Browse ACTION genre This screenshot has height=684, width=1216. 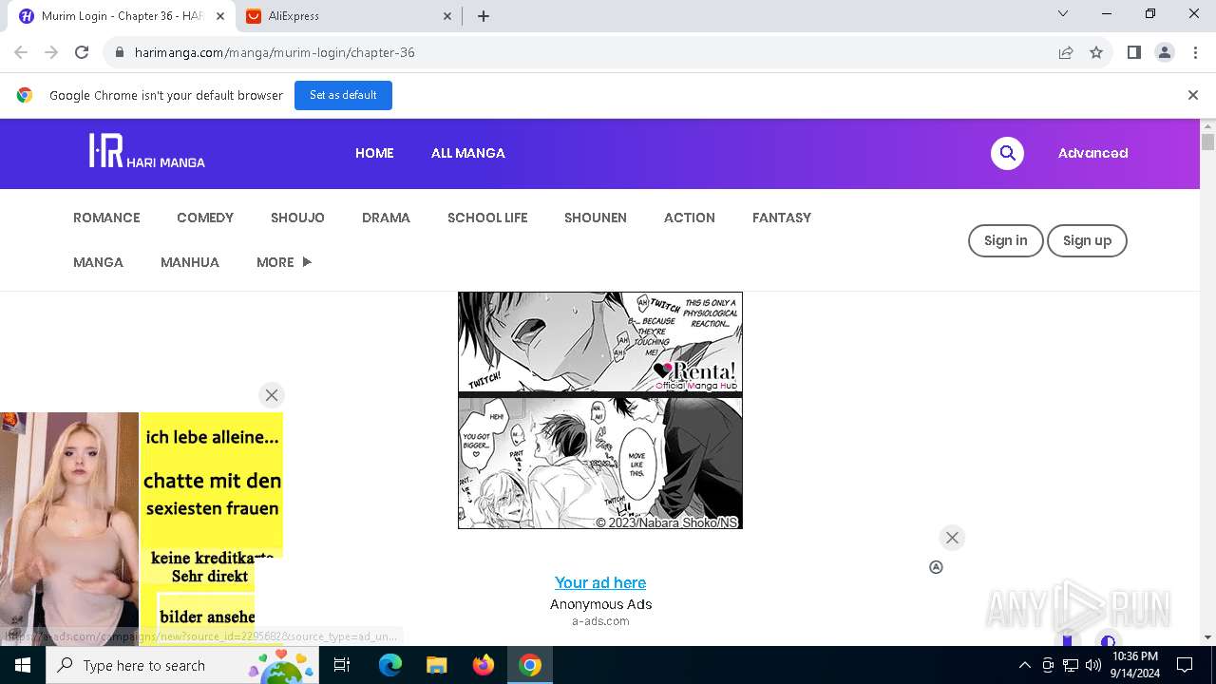690,218
